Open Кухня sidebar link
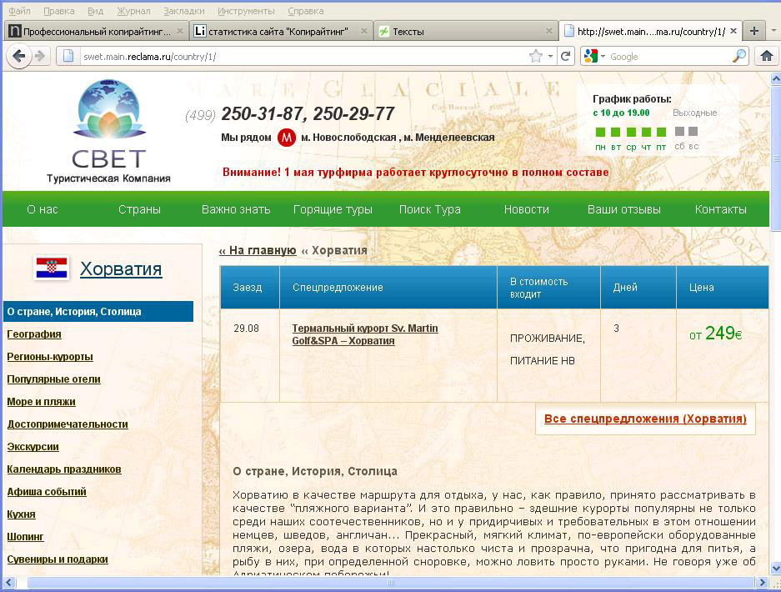781x592 pixels. [x=21, y=514]
